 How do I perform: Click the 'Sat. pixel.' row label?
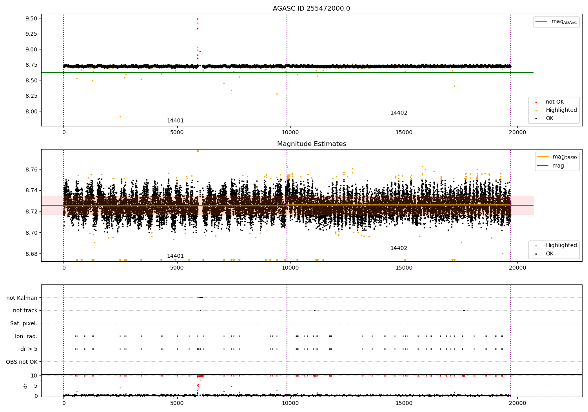(24, 323)
